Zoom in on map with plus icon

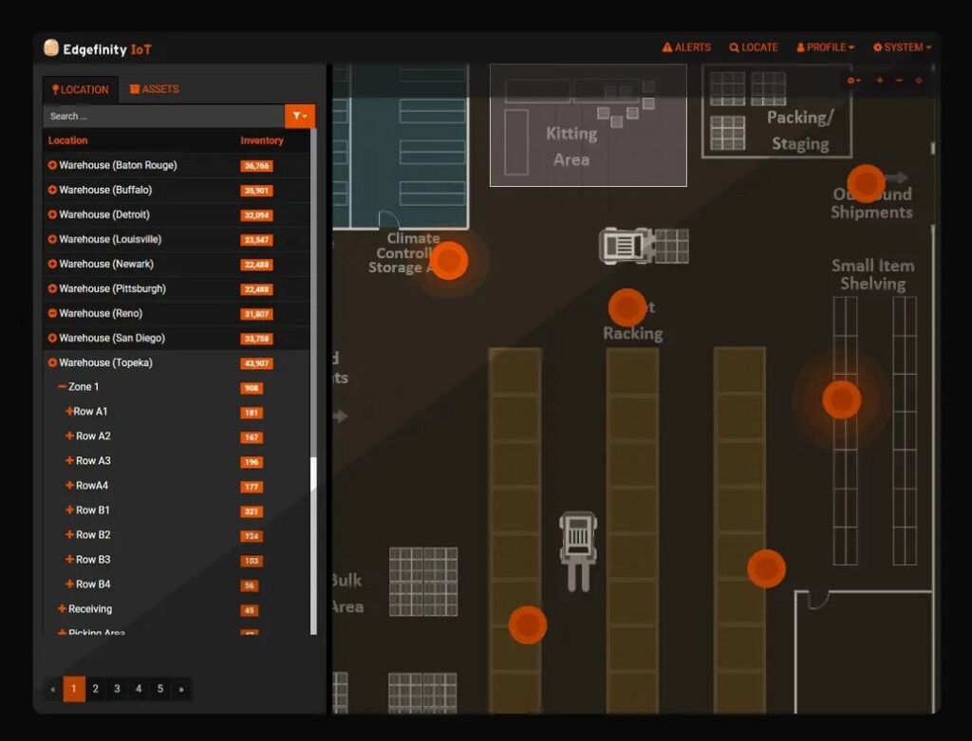tap(879, 80)
